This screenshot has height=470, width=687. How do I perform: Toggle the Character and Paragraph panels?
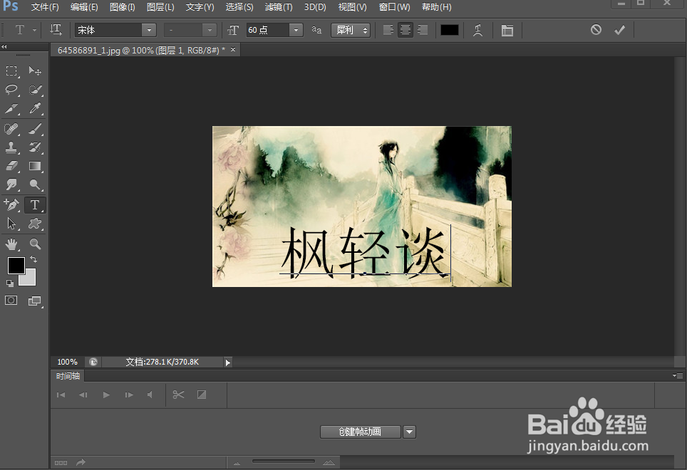507,30
